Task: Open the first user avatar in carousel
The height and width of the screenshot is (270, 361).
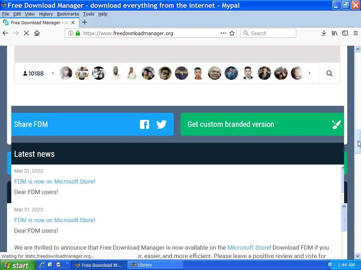Action: pyautogui.click(x=66, y=73)
